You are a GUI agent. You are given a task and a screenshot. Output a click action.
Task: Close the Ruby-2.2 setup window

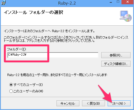128,2
